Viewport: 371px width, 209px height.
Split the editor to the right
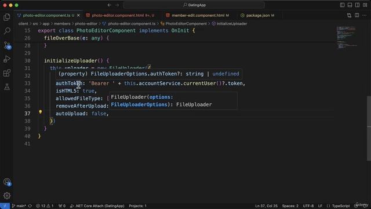[x=357, y=16]
